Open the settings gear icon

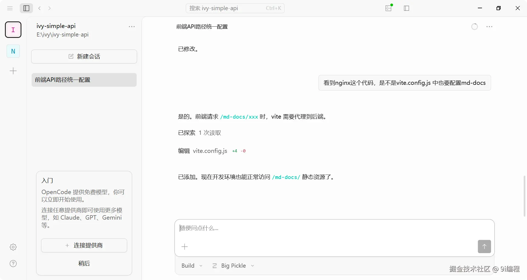point(13,247)
